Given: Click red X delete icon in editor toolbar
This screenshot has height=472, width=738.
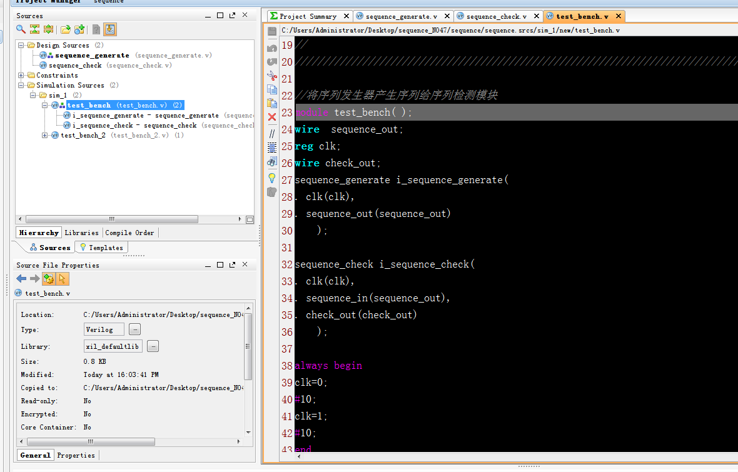Looking at the screenshot, I should tap(272, 117).
